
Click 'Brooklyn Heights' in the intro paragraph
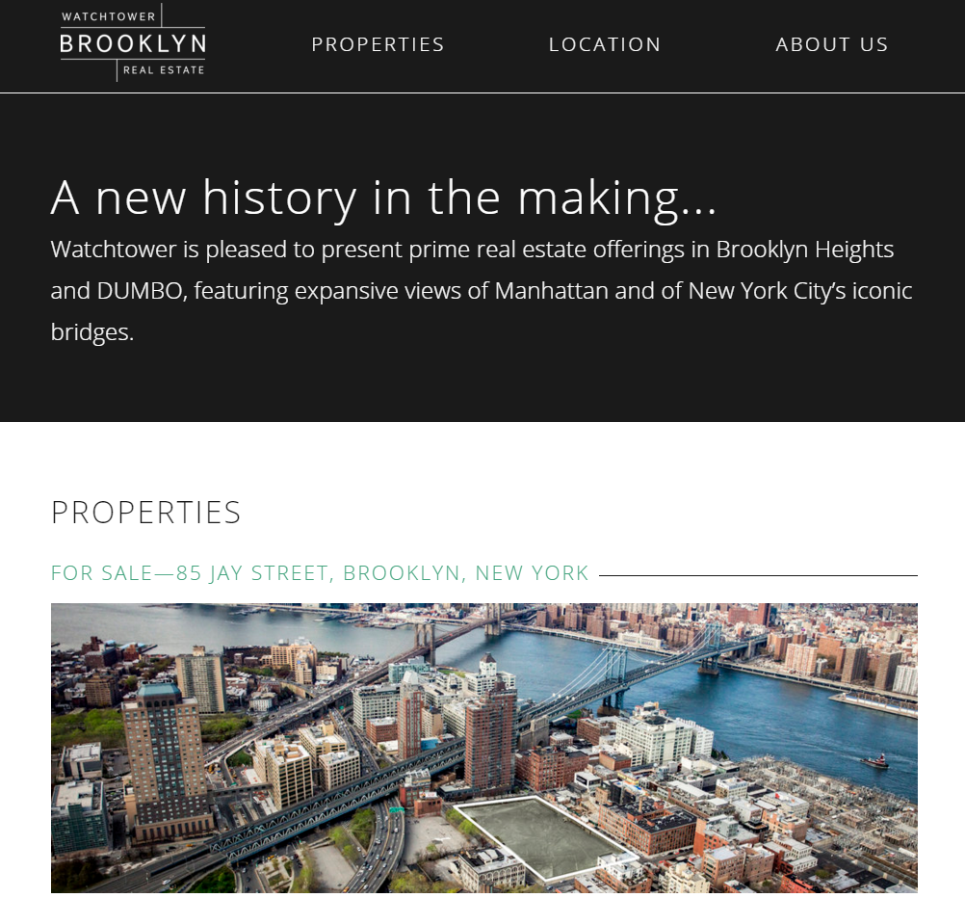[805, 250]
